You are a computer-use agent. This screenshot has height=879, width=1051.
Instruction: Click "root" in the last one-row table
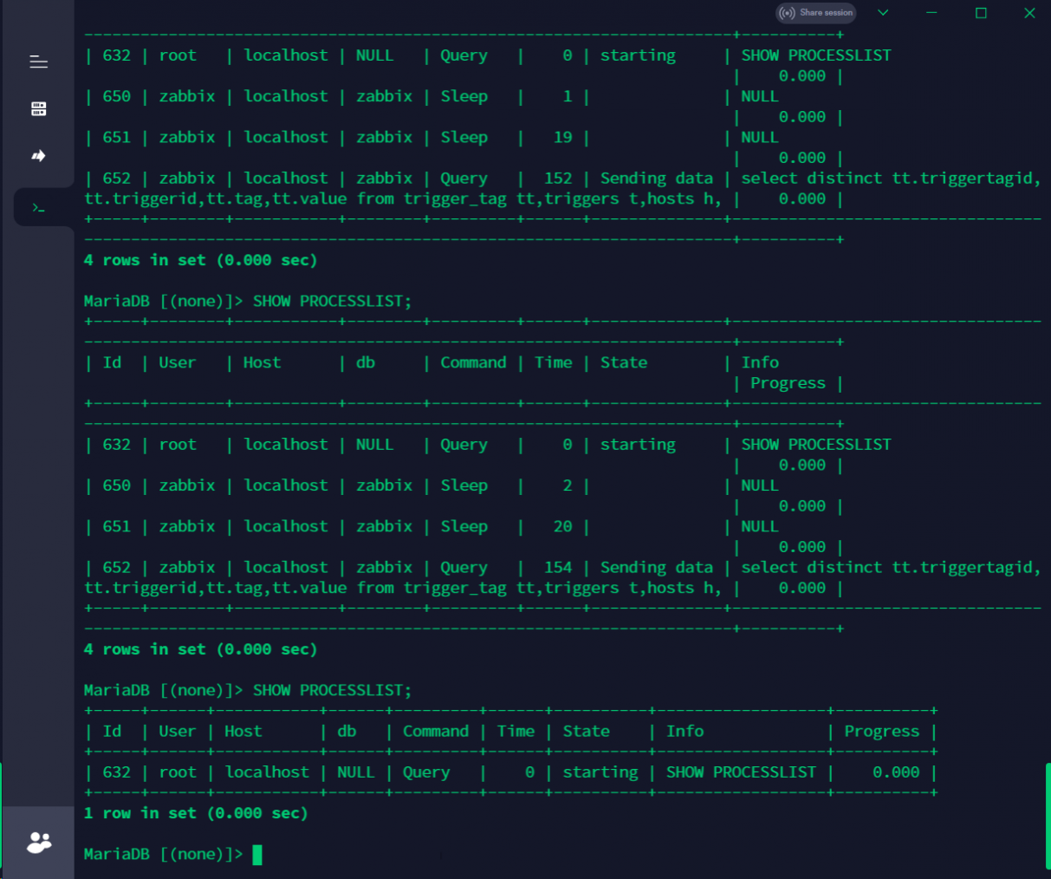tap(177, 772)
